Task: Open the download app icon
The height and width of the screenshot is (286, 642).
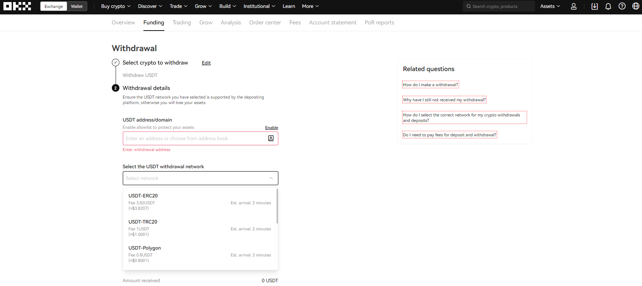Action: [595, 6]
